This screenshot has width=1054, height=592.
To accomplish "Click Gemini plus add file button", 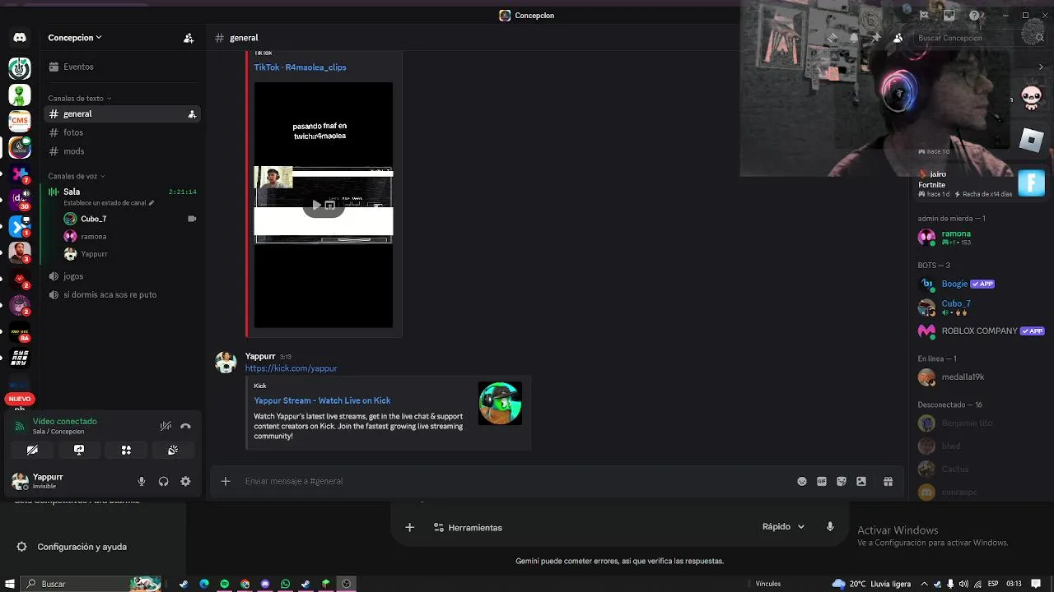I will [409, 528].
